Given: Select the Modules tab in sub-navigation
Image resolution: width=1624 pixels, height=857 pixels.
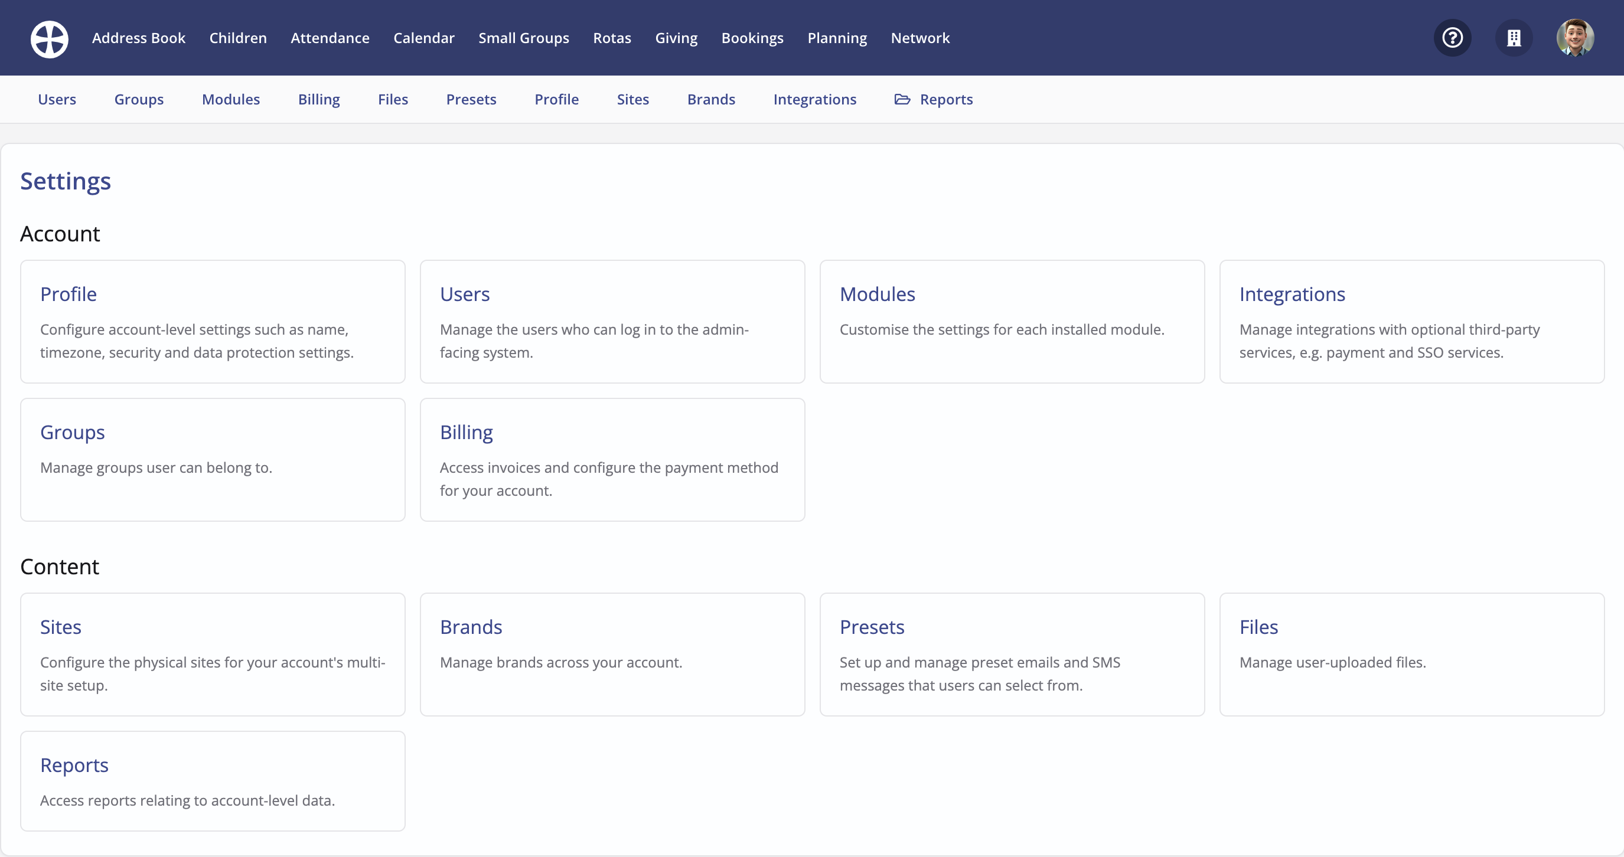Looking at the screenshot, I should click(x=231, y=100).
